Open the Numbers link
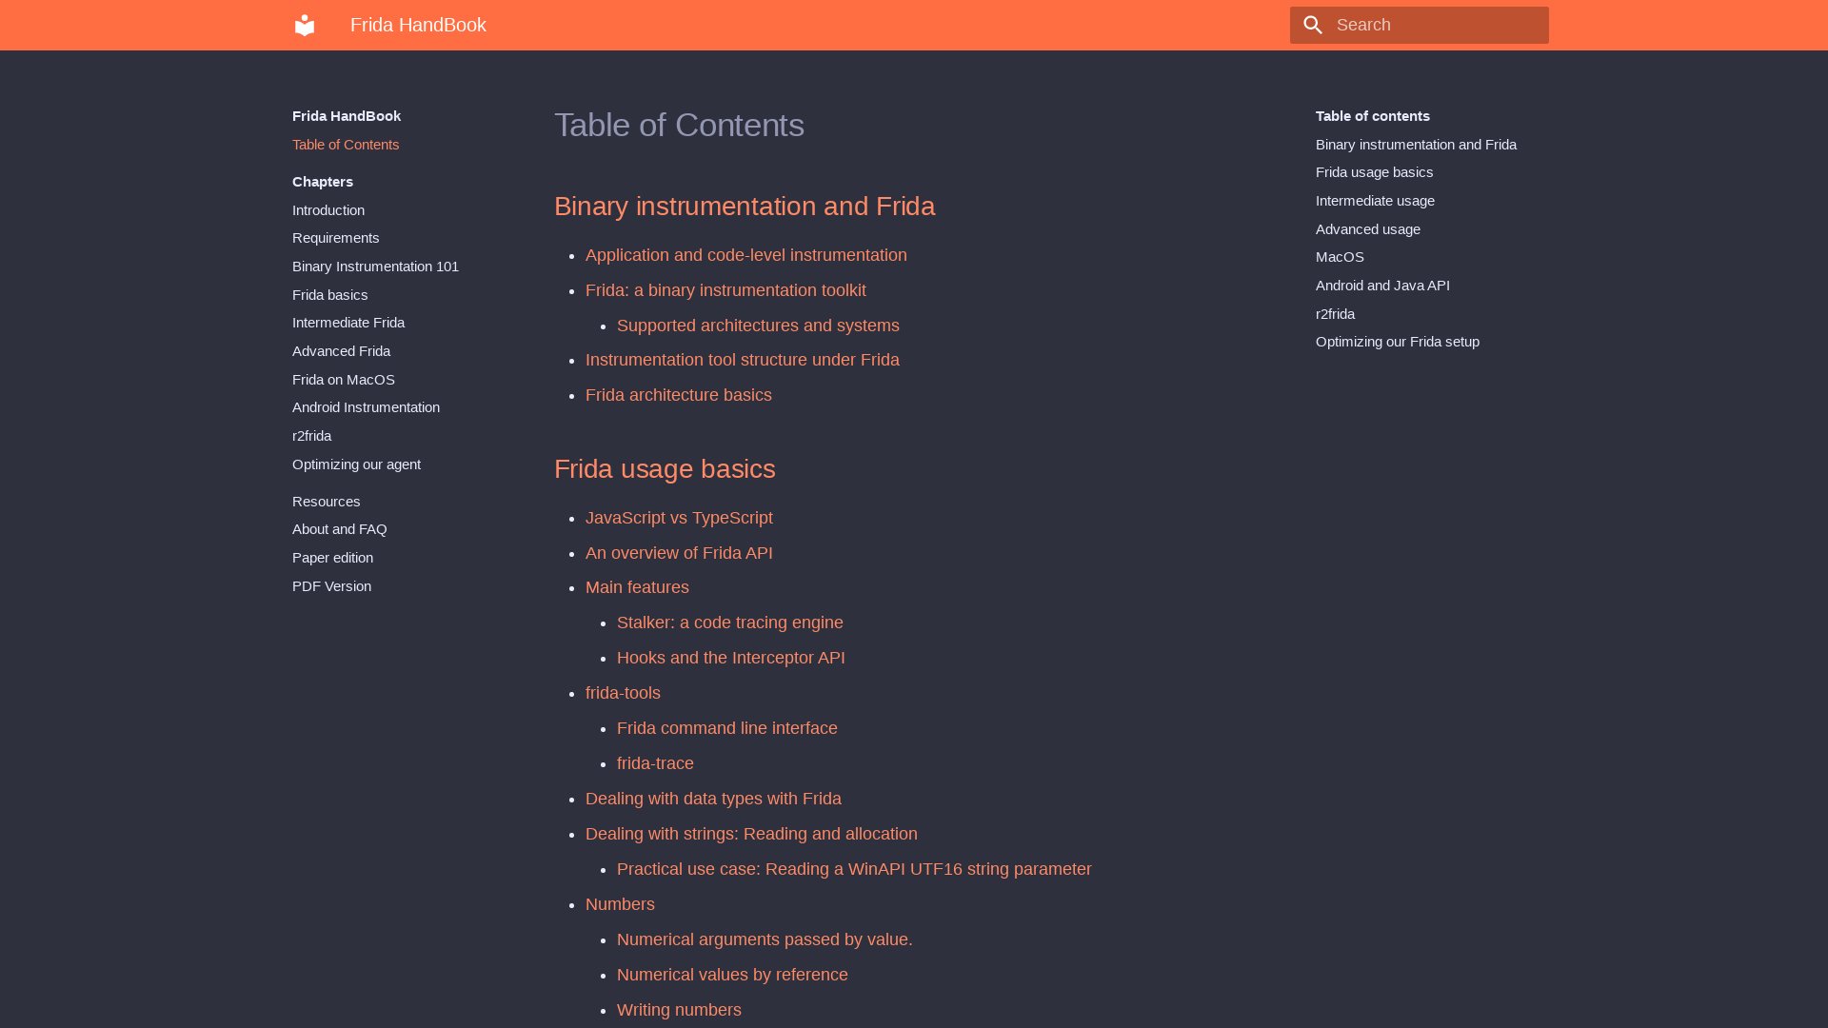1828x1028 pixels. click(x=620, y=904)
